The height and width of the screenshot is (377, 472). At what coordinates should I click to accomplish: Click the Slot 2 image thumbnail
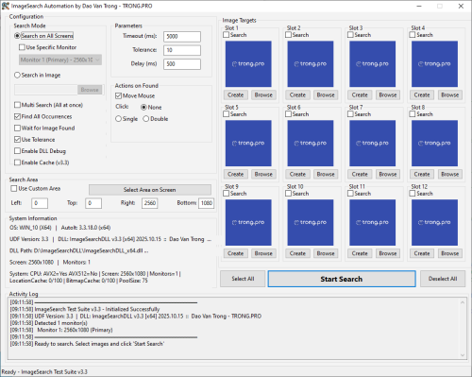pos(311,64)
